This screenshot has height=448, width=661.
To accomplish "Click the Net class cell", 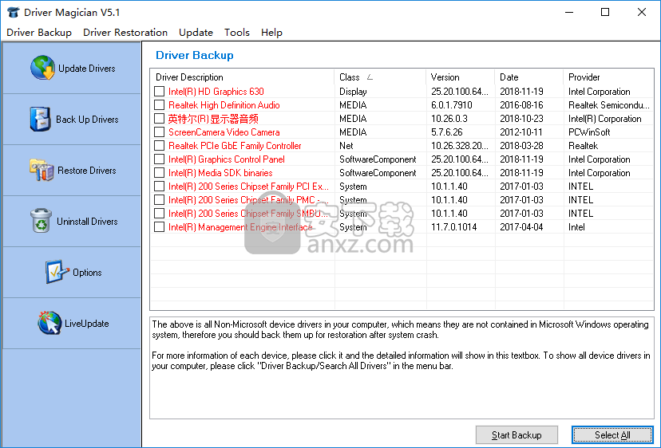I will point(346,146).
